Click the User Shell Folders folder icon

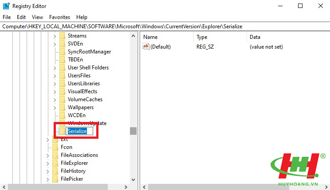click(x=62, y=68)
